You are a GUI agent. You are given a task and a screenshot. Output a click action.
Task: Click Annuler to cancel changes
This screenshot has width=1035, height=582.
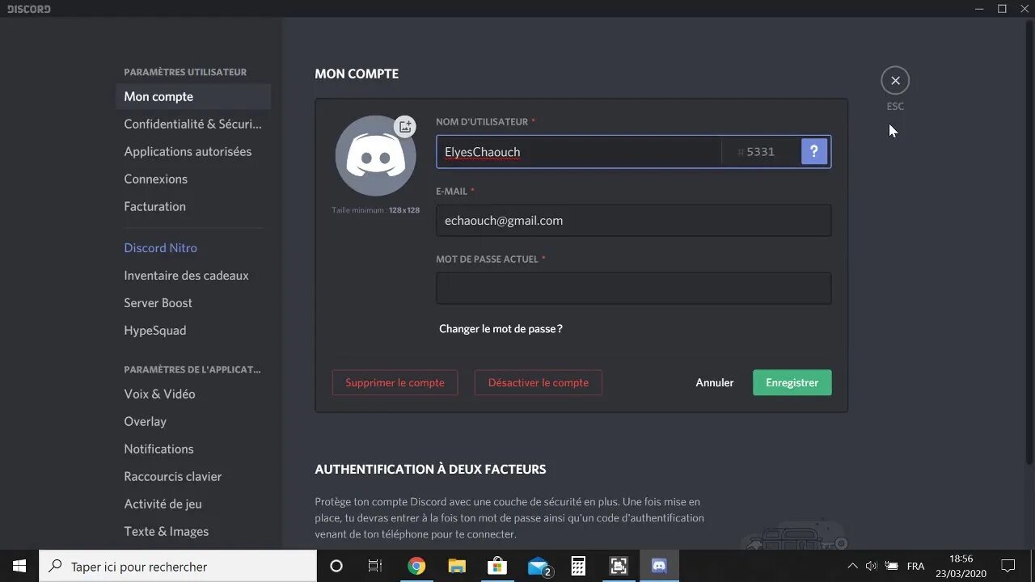click(715, 382)
